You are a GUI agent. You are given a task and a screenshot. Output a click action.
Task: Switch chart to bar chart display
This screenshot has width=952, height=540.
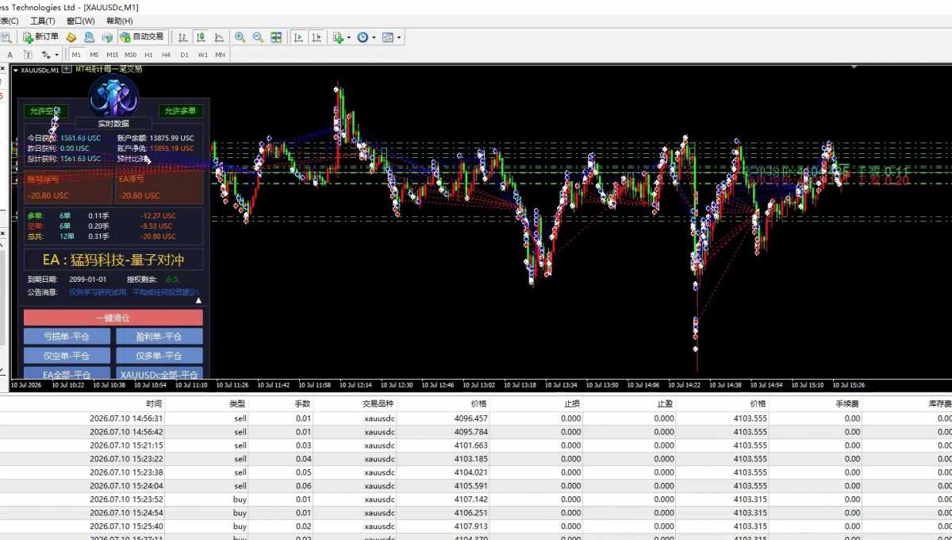182,37
